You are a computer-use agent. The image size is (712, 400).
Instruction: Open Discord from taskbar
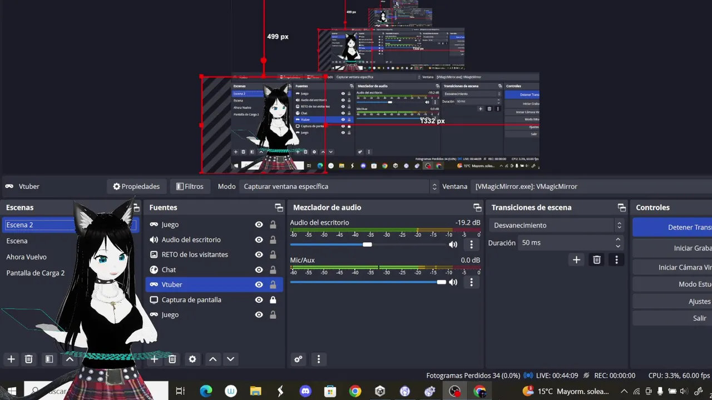click(305, 391)
